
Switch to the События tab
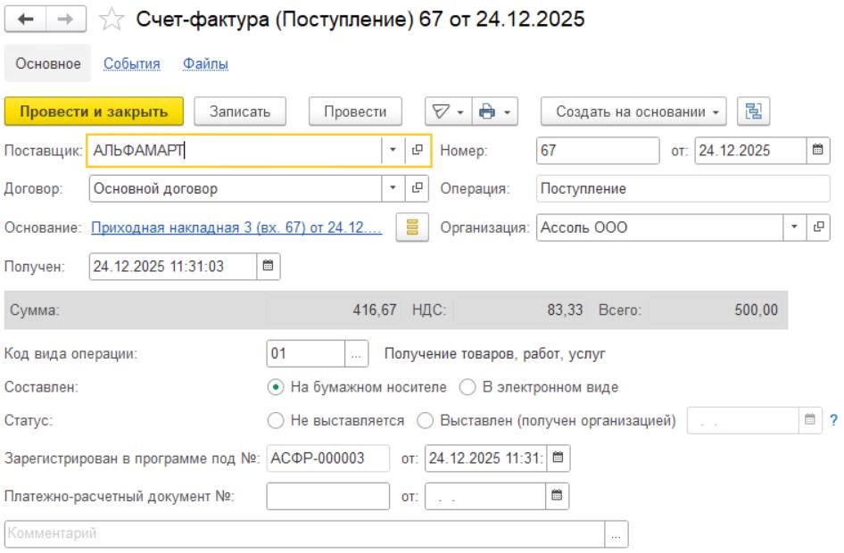tap(132, 63)
